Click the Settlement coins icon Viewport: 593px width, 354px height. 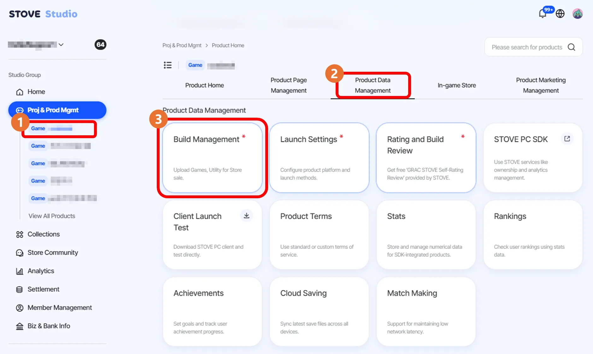click(x=20, y=289)
